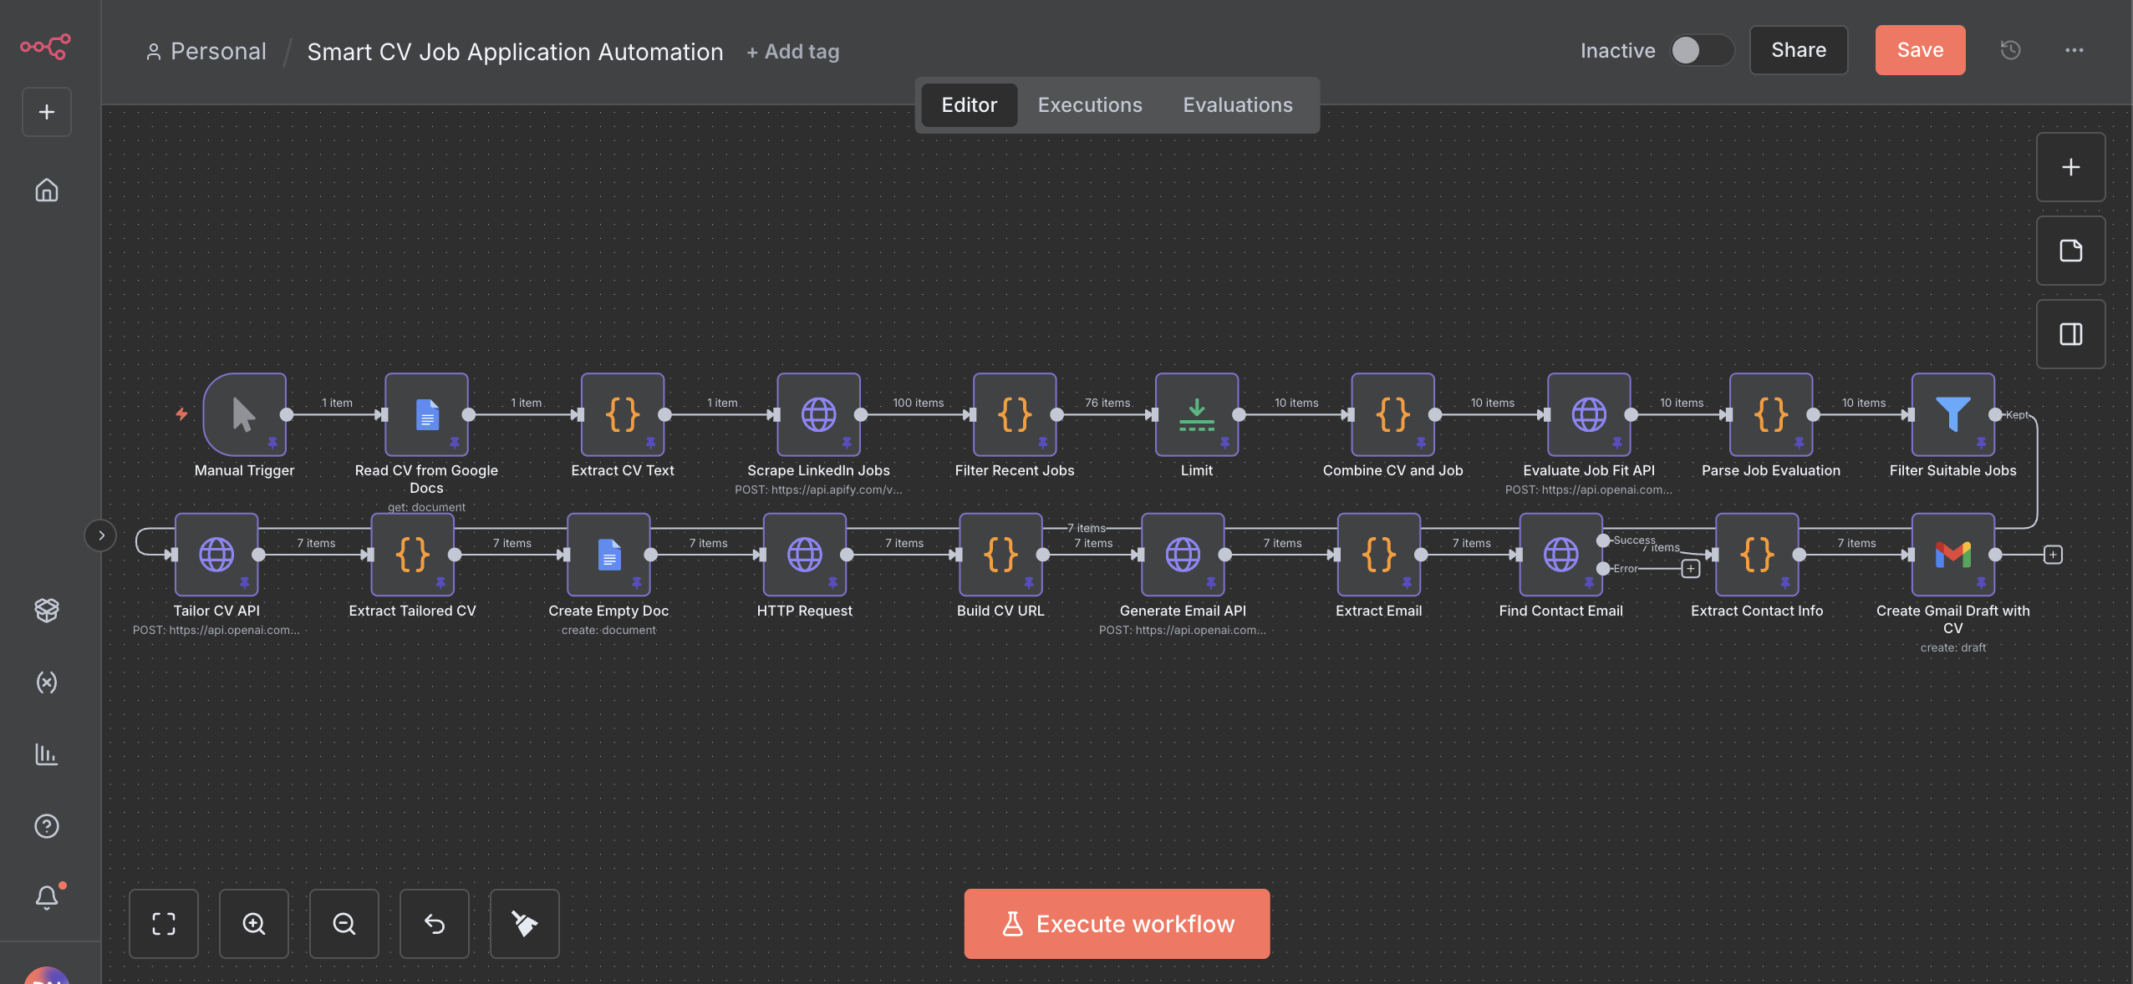Unpin data on the HTTP Request node
The height and width of the screenshot is (984, 2133).
coord(833,582)
